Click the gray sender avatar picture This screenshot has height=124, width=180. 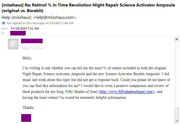click(x=13, y=44)
